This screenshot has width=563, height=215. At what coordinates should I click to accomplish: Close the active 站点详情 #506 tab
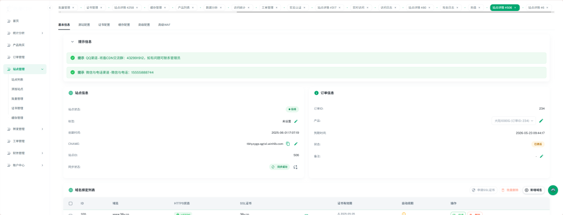(x=515, y=8)
